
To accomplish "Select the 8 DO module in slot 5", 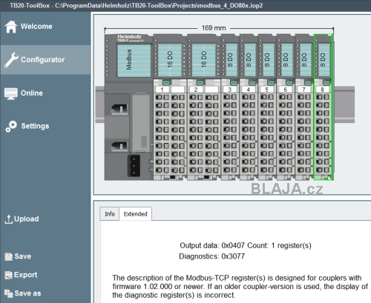I will tap(267, 107).
